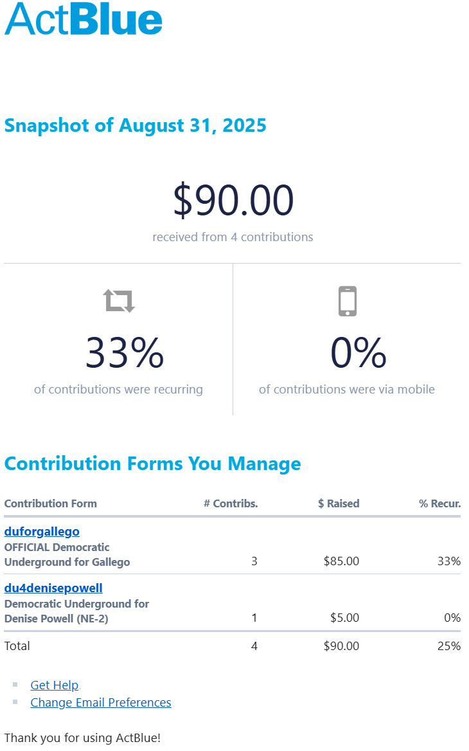Click the recurring arrows icon
The width and height of the screenshot is (469, 751).
click(119, 300)
